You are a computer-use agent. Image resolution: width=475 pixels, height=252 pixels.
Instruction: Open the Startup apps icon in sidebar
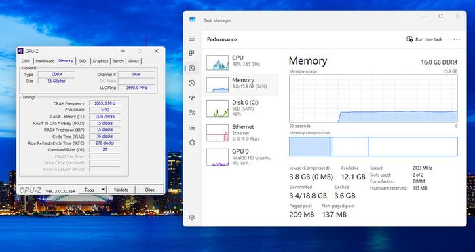click(192, 98)
